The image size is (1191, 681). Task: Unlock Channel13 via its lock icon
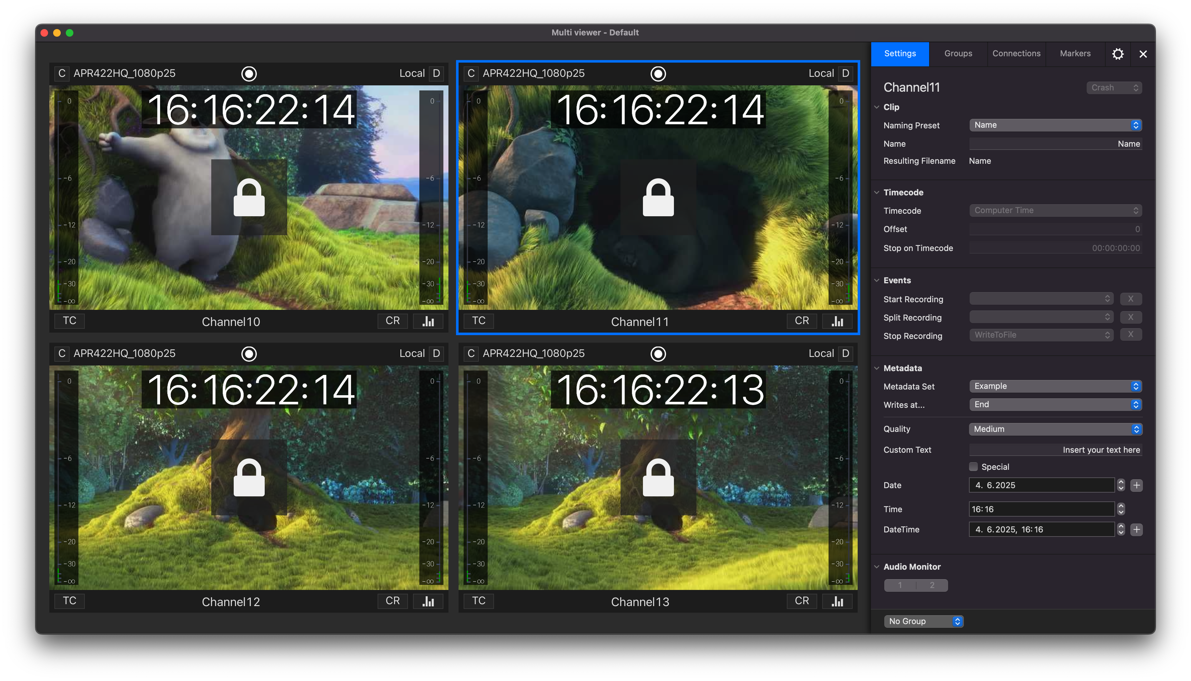point(658,477)
